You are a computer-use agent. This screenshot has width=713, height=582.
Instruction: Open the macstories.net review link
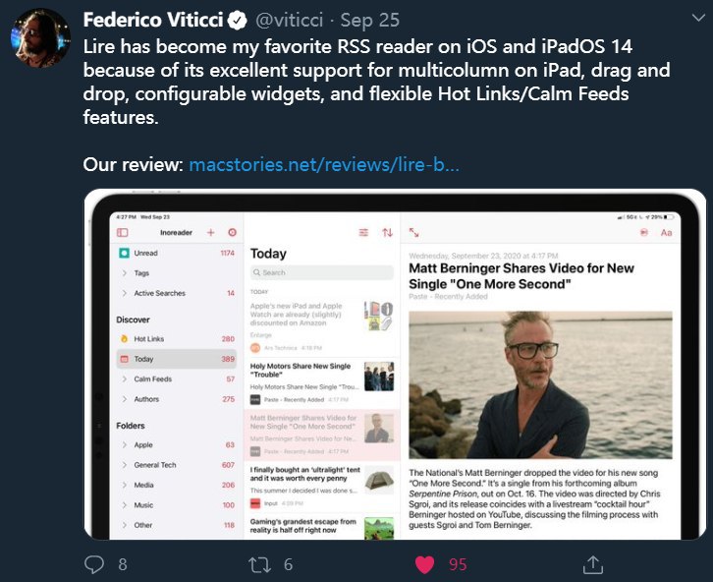[x=324, y=164]
